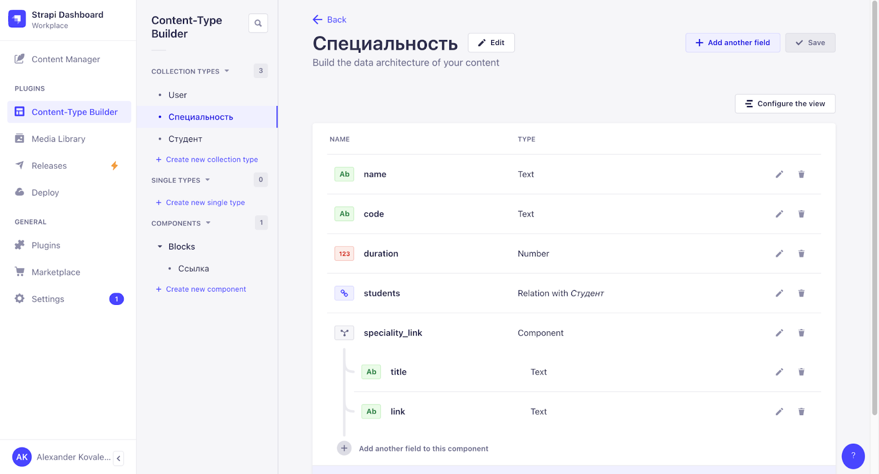The height and width of the screenshot is (474, 879).
Task: Edit the Специальность content type
Action: [x=491, y=43]
